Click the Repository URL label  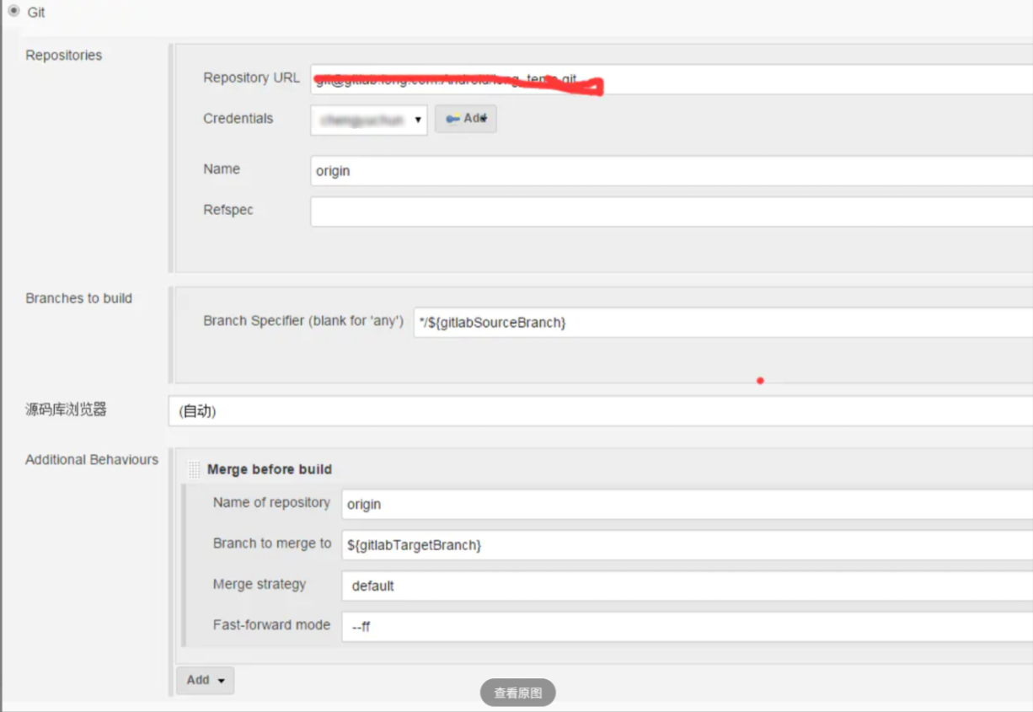tap(251, 78)
